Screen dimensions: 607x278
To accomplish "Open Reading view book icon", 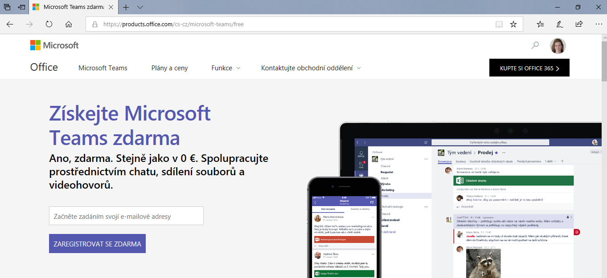I will (x=499, y=24).
